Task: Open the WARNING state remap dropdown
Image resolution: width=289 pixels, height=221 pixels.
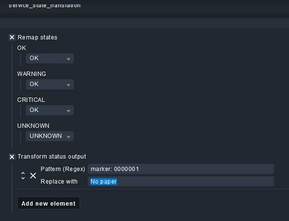Action: pos(49,84)
